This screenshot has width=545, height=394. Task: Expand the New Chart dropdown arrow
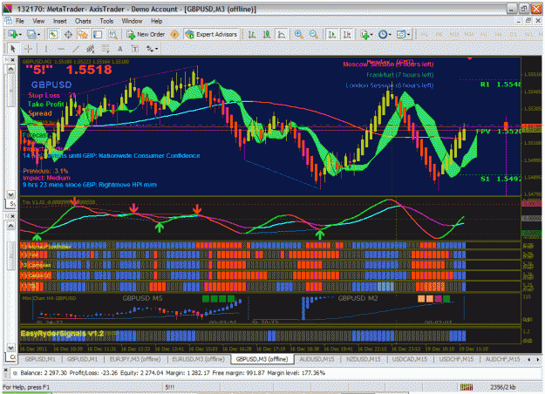tap(20, 35)
